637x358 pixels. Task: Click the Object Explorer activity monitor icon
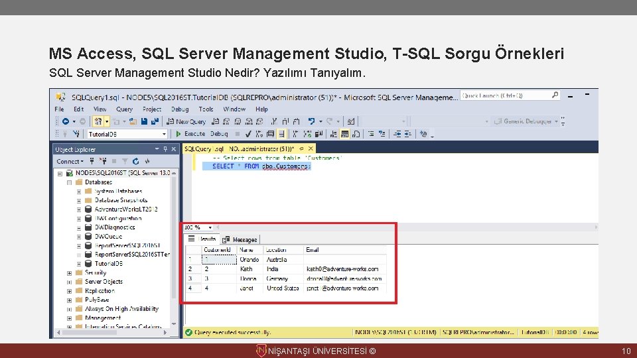[147, 162]
